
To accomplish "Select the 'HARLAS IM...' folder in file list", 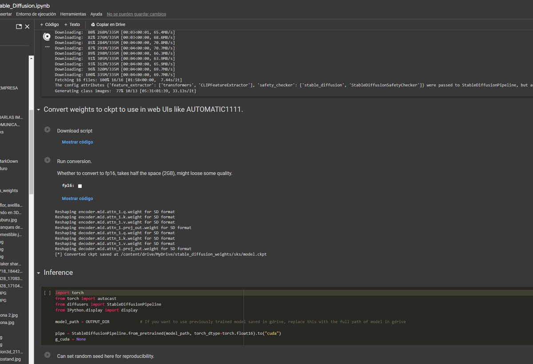I will (11, 117).
